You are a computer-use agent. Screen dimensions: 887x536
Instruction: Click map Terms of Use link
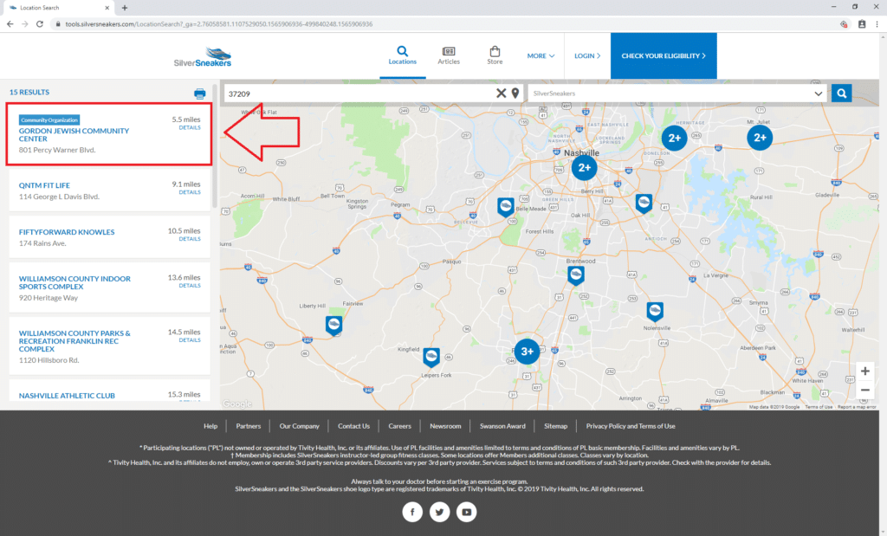tap(819, 407)
